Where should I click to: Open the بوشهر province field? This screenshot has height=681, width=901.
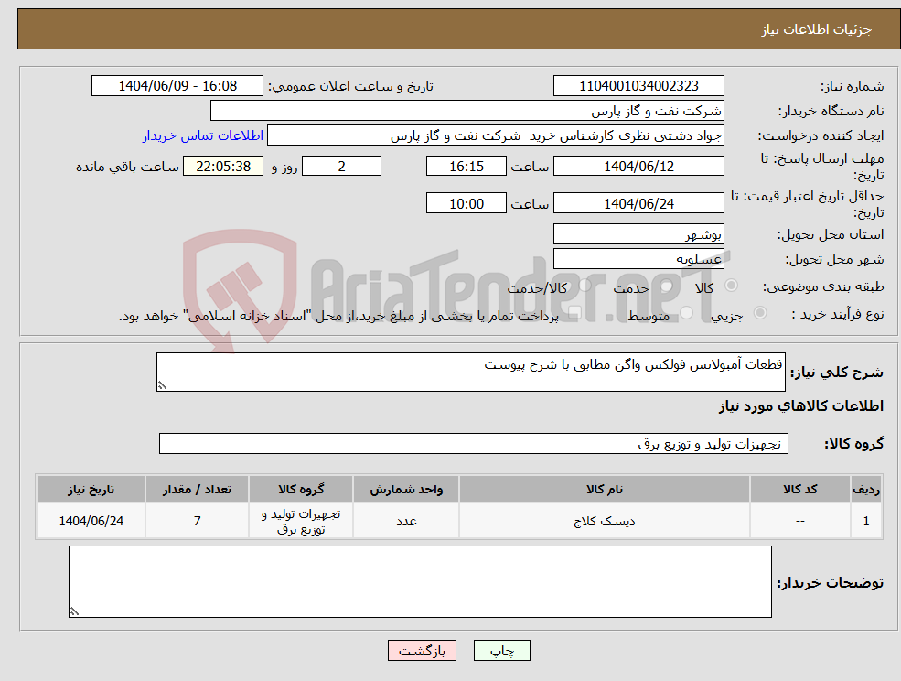coord(638,233)
